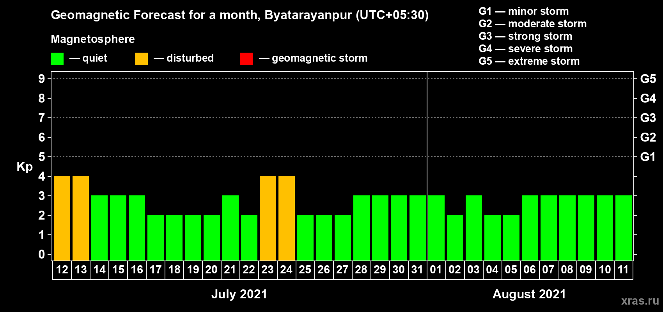Click the 'July 2021' month label
Image resolution: width=663 pixels, height=312 pixels.
239,294
